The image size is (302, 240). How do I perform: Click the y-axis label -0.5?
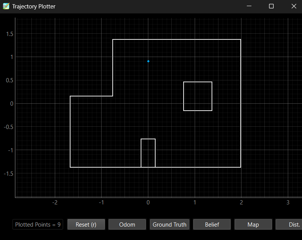(x=9, y=127)
